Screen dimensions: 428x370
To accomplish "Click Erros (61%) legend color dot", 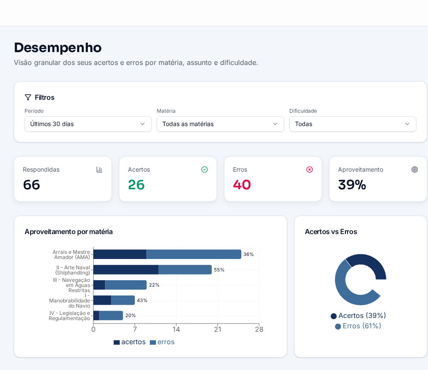I will point(338,327).
